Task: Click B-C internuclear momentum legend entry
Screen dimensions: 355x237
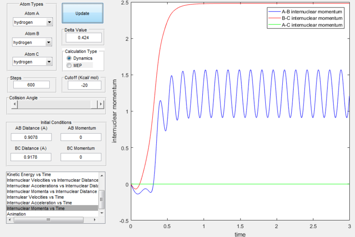Action: pos(306,18)
